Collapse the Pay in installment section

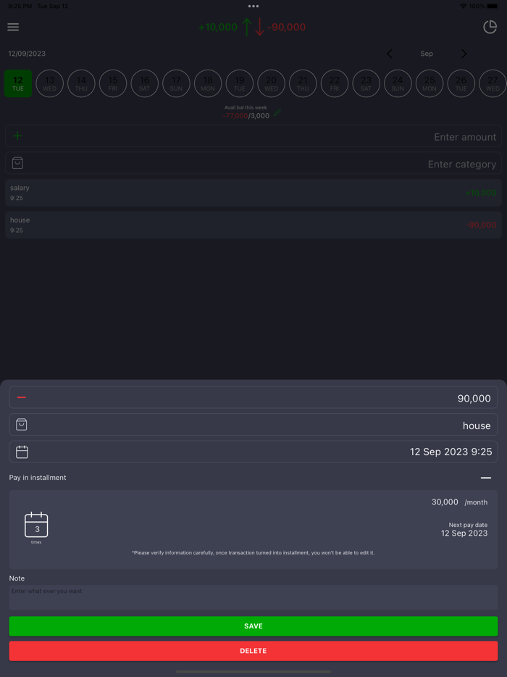(x=486, y=478)
